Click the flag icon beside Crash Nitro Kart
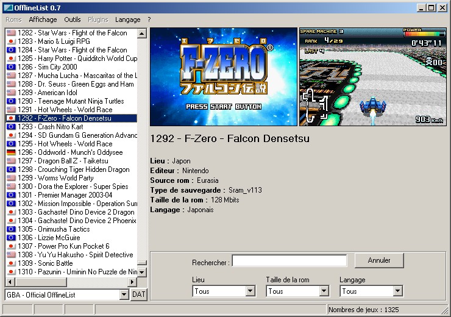 point(10,127)
